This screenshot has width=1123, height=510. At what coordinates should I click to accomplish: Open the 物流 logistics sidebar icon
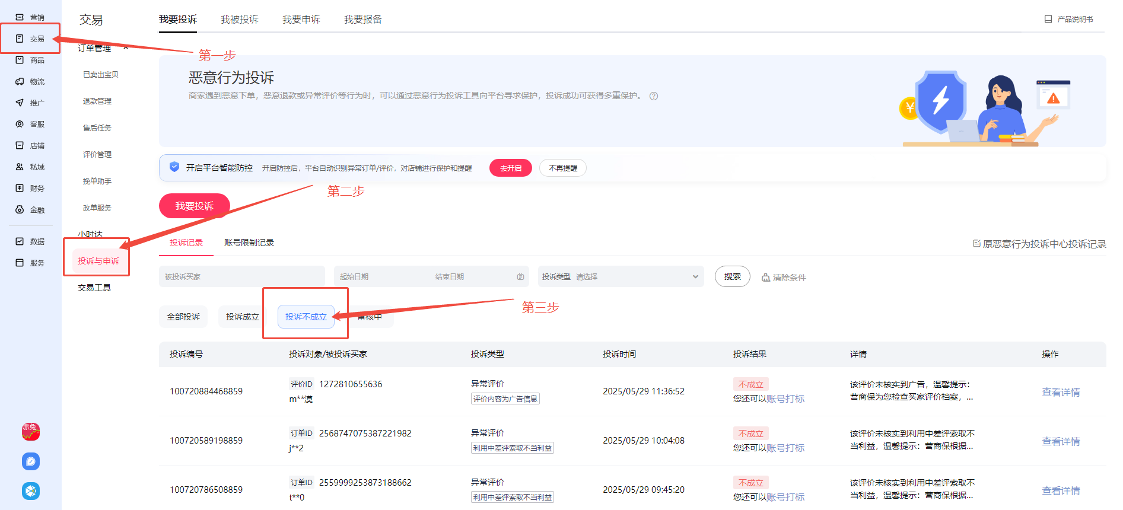coord(20,81)
